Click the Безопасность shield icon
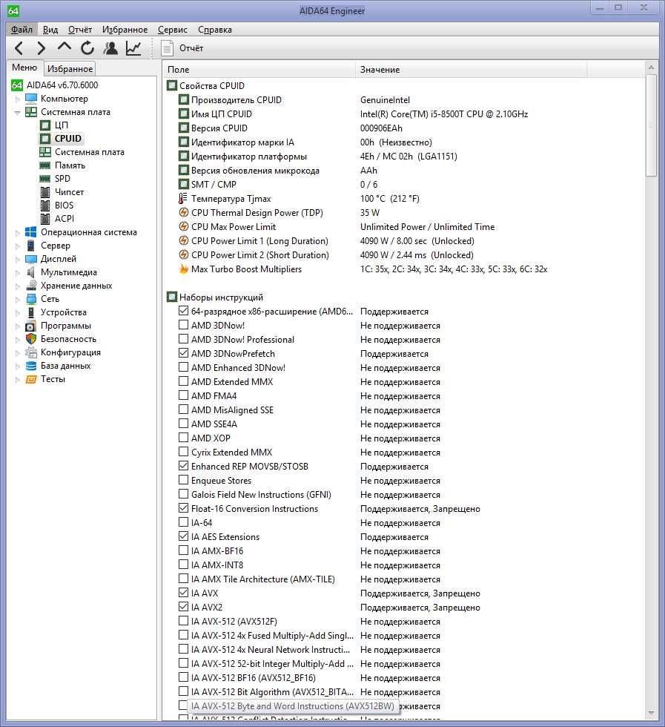 (31, 339)
